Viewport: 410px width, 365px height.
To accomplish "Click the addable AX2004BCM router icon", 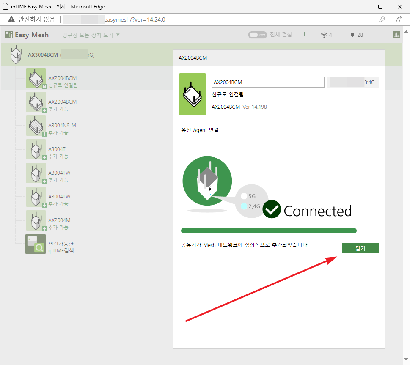I will pos(36,102).
